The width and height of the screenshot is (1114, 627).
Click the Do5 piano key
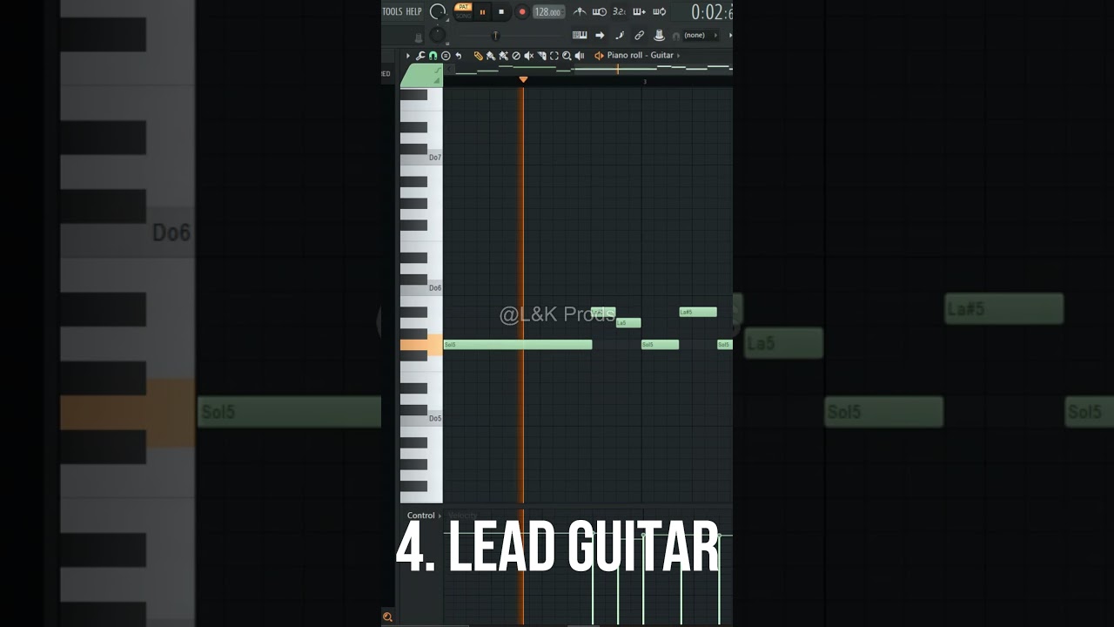click(421, 420)
